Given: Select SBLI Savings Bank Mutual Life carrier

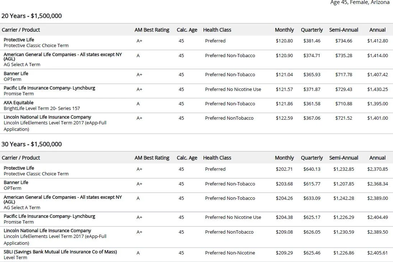Looking at the screenshot, I should [x=60, y=252].
